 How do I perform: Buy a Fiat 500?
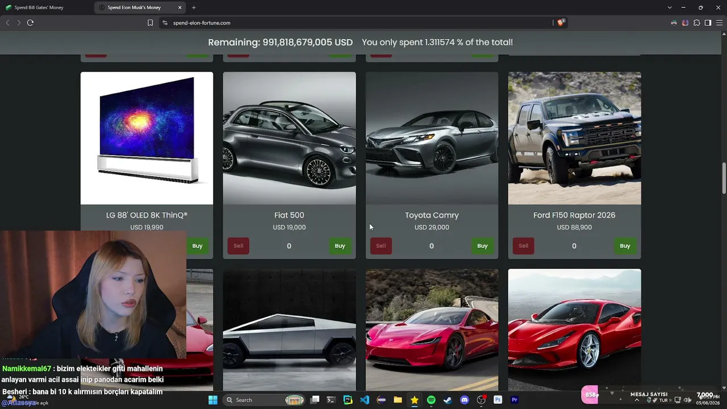pyautogui.click(x=340, y=246)
